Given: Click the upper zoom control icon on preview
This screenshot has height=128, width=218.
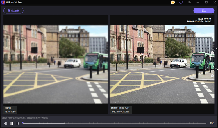Looking at the screenshot, I should (212, 53).
